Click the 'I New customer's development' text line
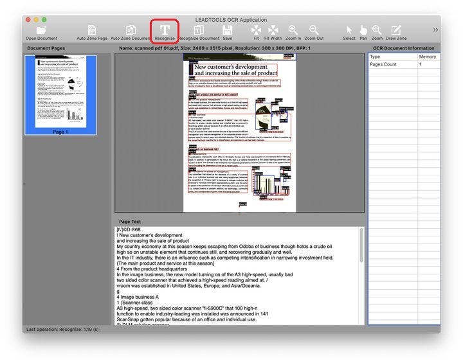 149,235
